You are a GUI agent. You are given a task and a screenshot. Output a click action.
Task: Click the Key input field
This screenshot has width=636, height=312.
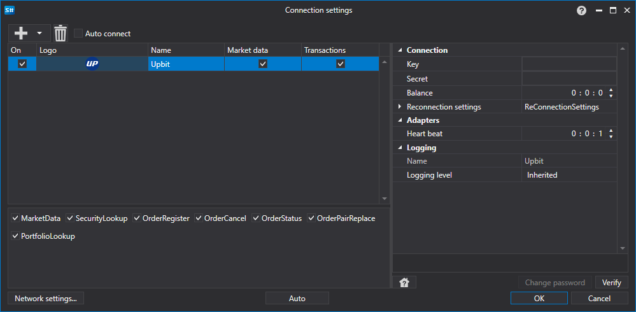[x=569, y=64]
